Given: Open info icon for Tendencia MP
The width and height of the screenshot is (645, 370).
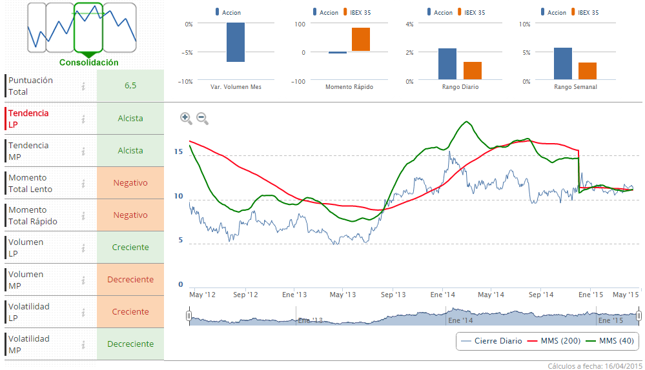Looking at the screenshot, I should (x=83, y=151).
